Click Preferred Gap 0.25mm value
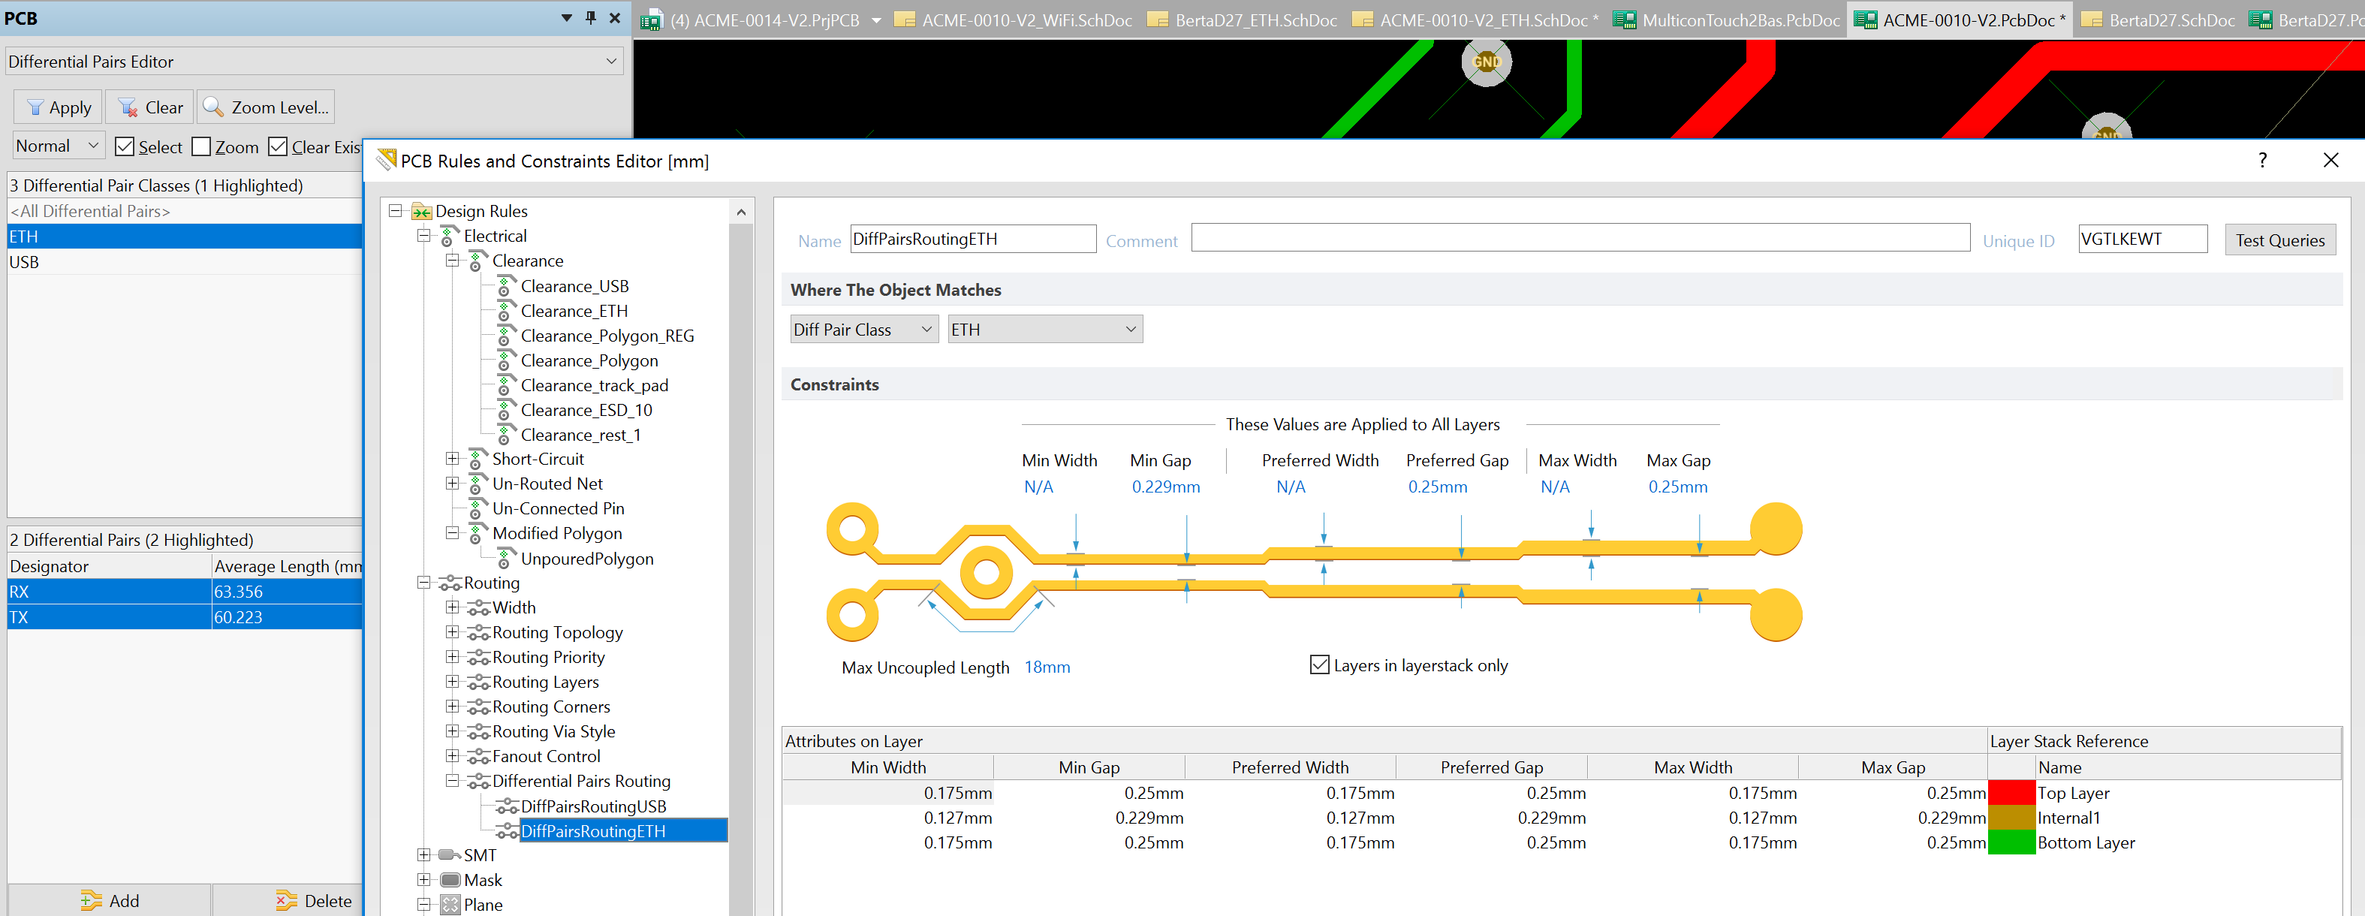The width and height of the screenshot is (2365, 916). (1437, 487)
